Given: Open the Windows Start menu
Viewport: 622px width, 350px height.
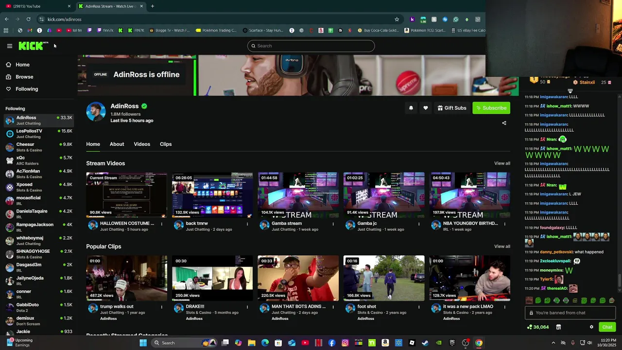Looking at the screenshot, I should click(x=143, y=343).
